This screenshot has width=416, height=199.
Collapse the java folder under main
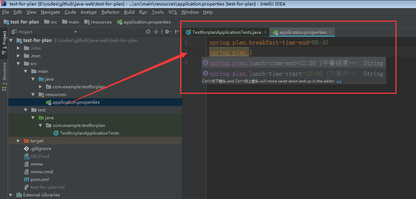pos(33,79)
